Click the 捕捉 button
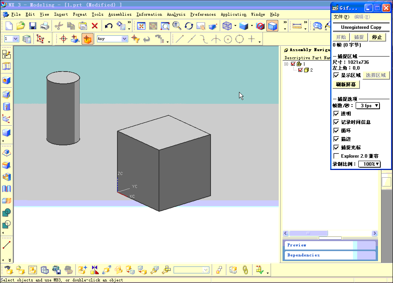 pos(359,37)
